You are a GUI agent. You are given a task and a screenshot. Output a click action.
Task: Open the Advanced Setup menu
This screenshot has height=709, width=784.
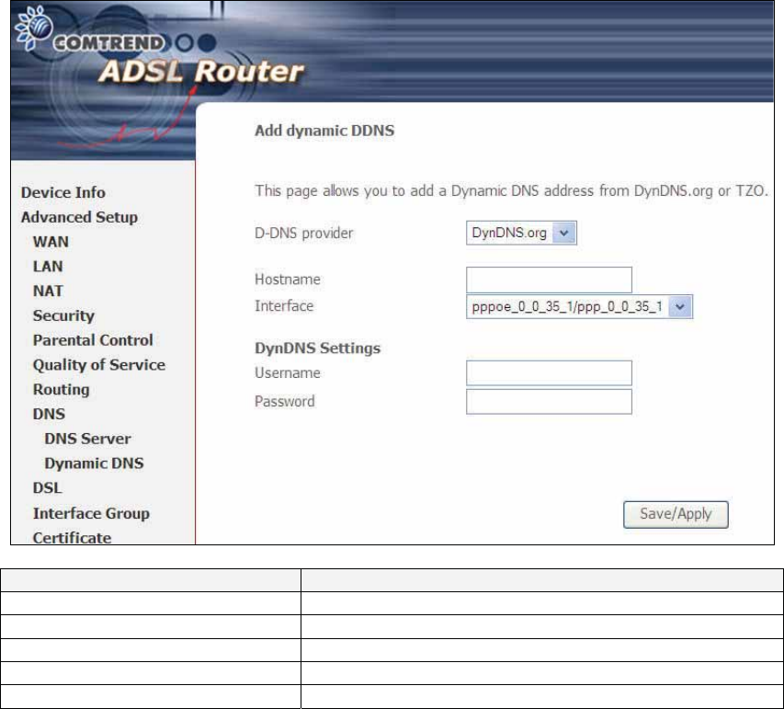[79, 217]
